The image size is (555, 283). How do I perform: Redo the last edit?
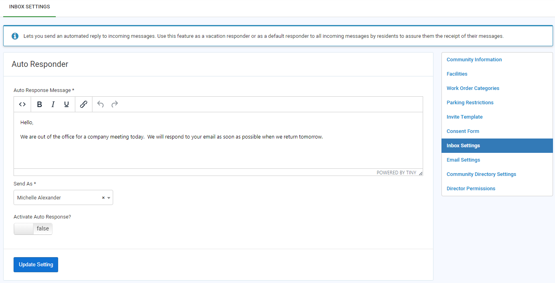click(114, 104)
